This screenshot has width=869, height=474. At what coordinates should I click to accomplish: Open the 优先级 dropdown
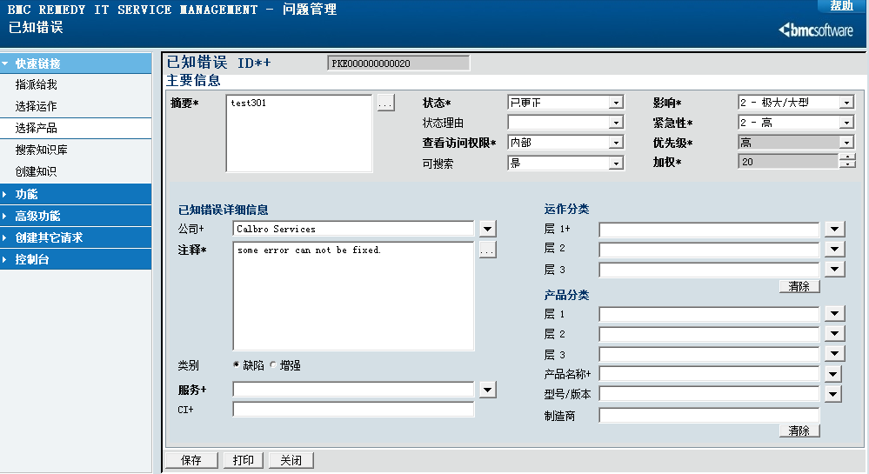(846, 143)
